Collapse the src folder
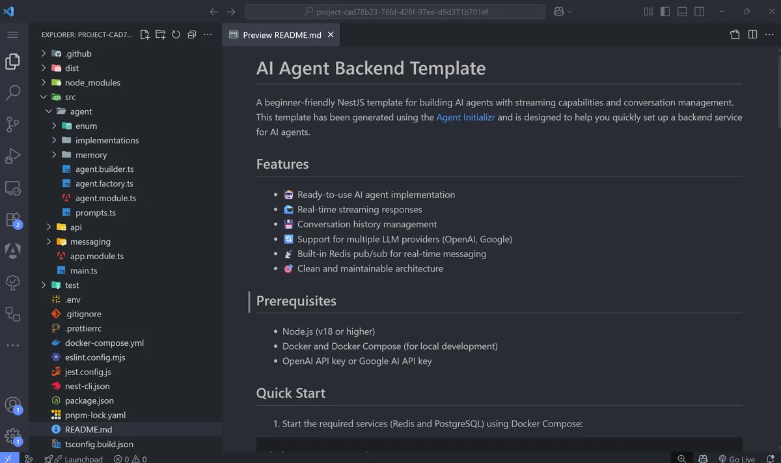781x463 pixels. point(44,97)
